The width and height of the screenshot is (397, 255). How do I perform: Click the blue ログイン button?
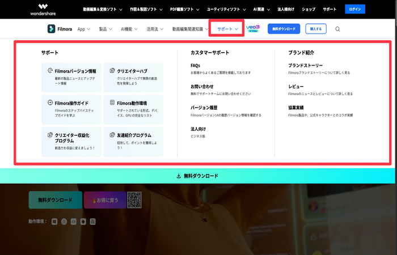tap(355, 10)
